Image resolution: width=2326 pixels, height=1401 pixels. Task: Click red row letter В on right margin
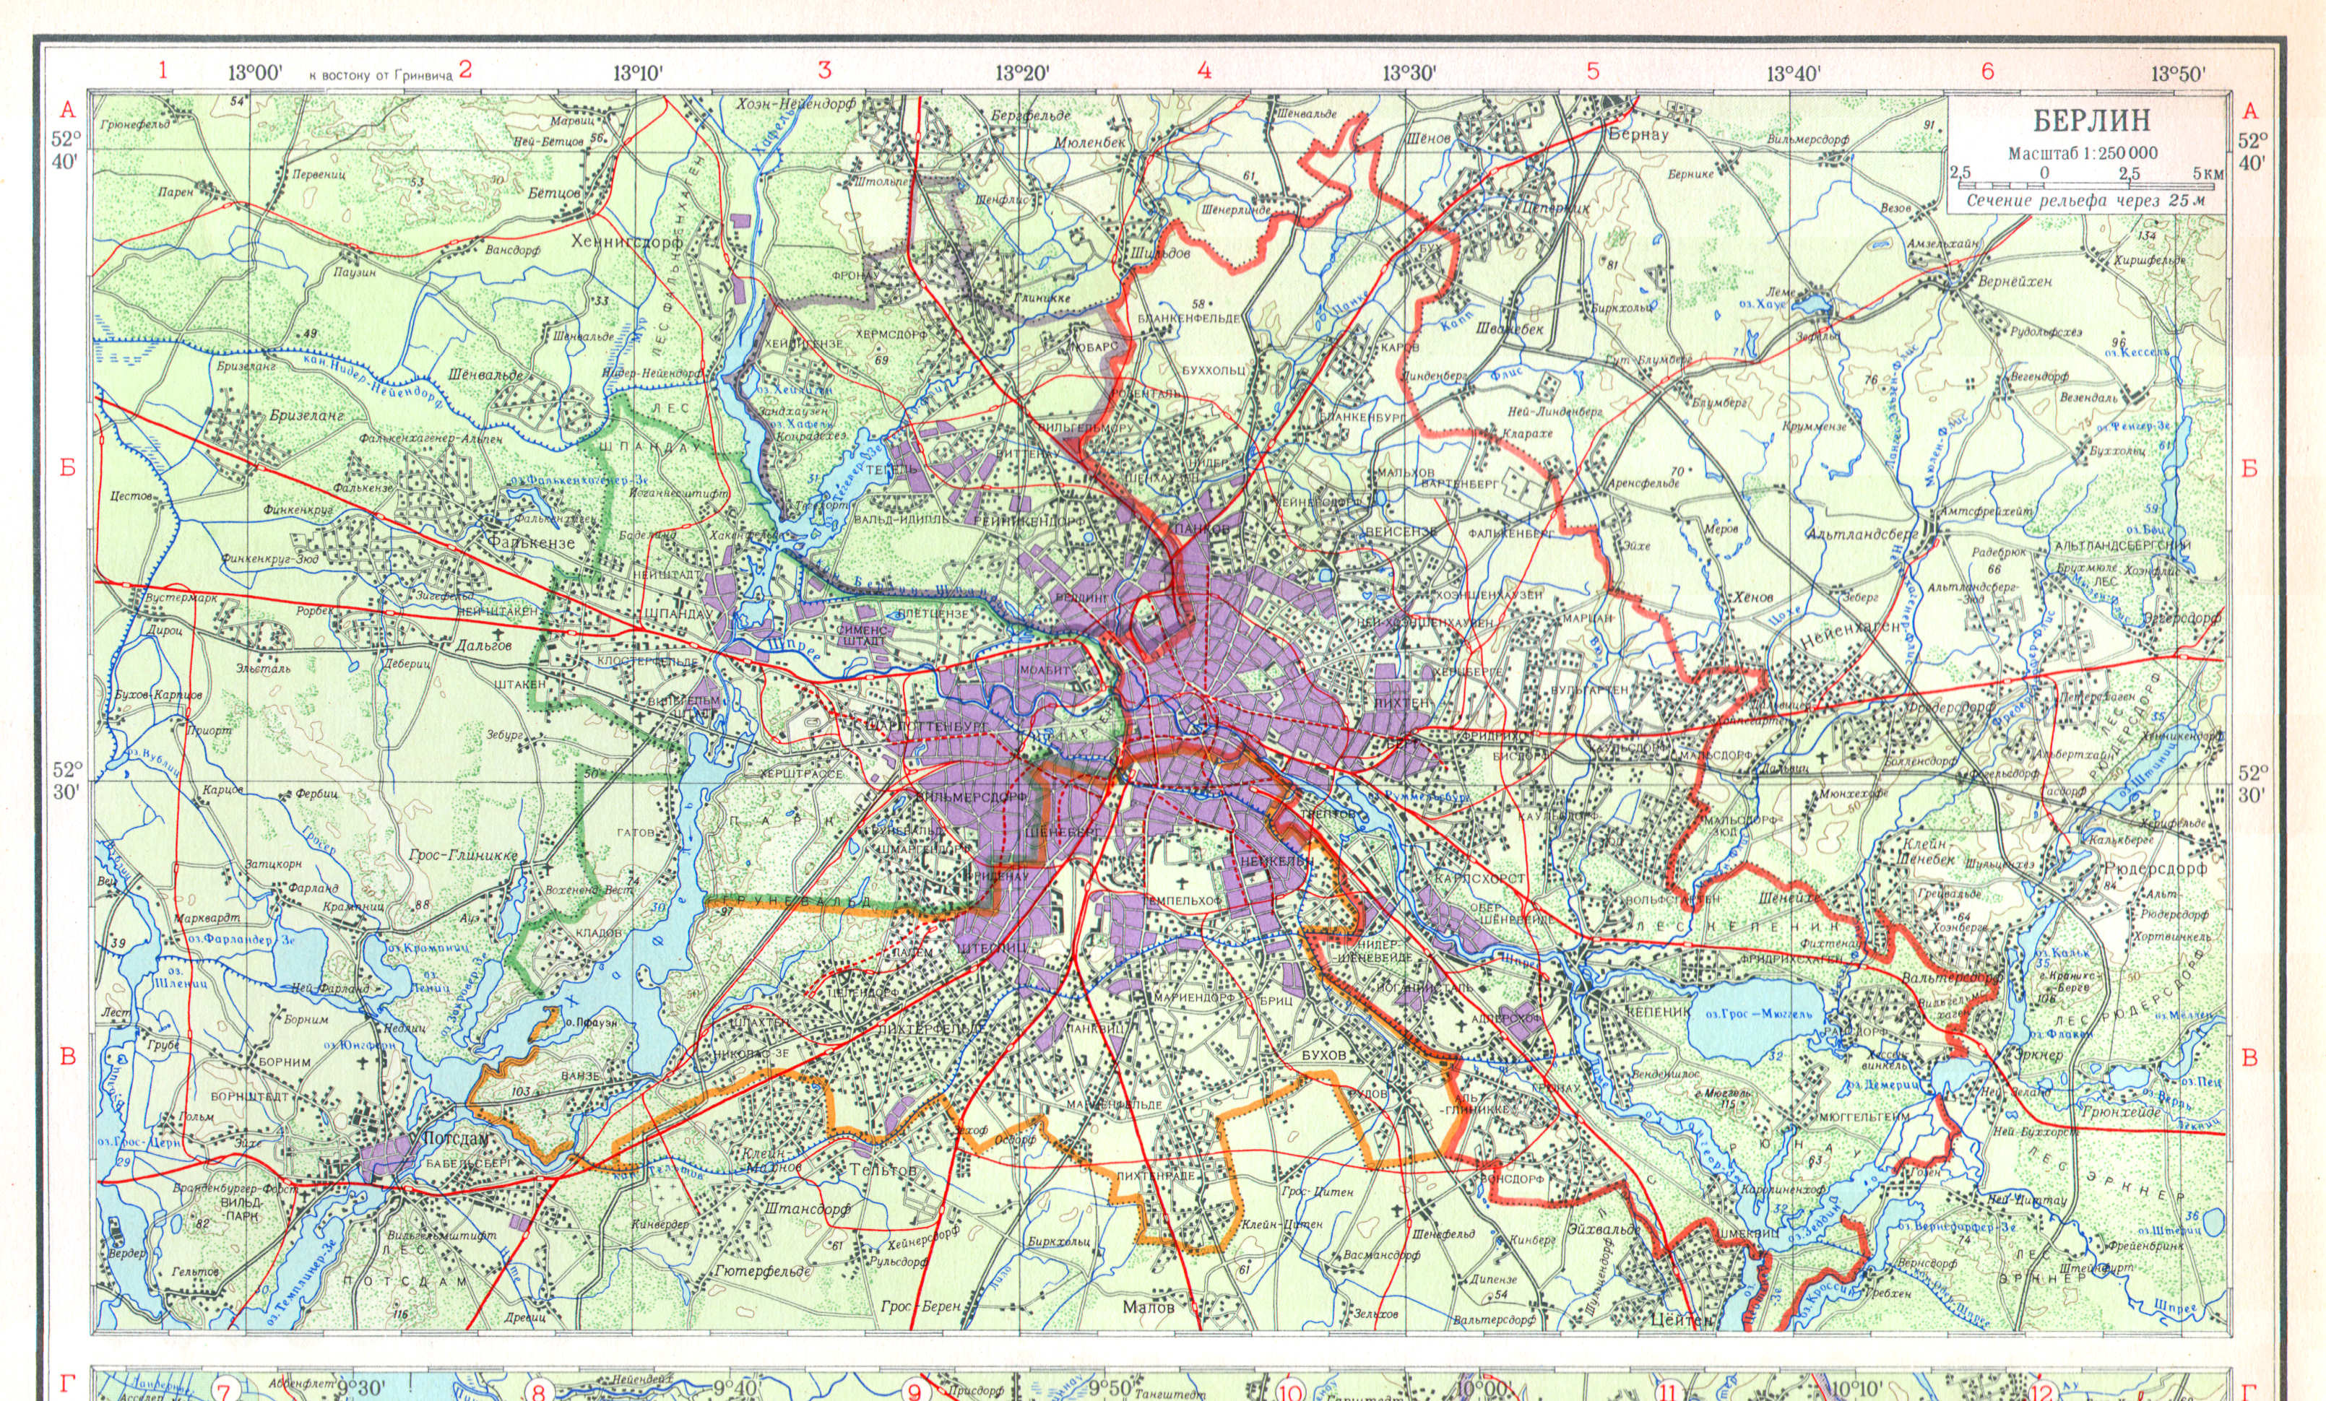pyautogui.click(x=2250, y=1057)
